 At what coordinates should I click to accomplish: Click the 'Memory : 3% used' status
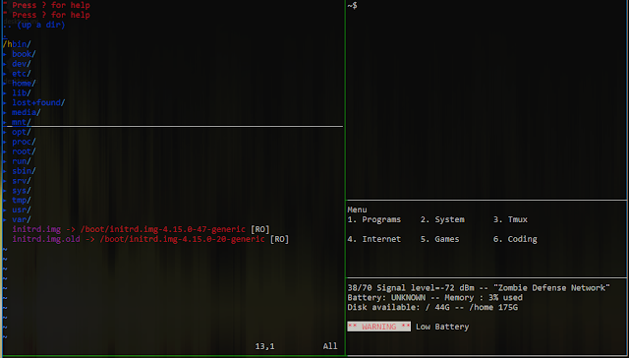click(x=484, y=297)
